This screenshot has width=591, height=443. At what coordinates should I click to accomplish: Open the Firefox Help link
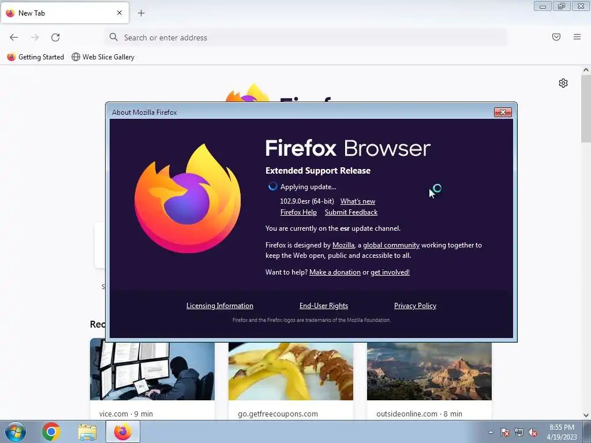point(298,212)
